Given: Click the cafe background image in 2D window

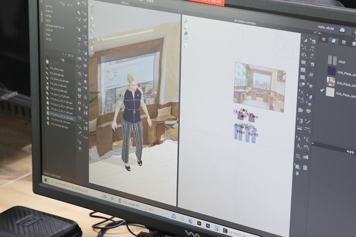Looking at the screenshot, I should [x=259, y=87].
